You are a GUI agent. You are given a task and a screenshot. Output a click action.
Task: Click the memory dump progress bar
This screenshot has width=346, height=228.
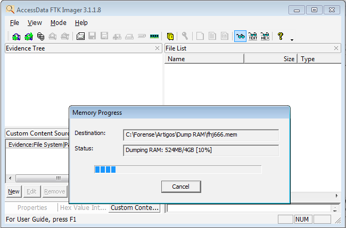click(x=178, y=170)
